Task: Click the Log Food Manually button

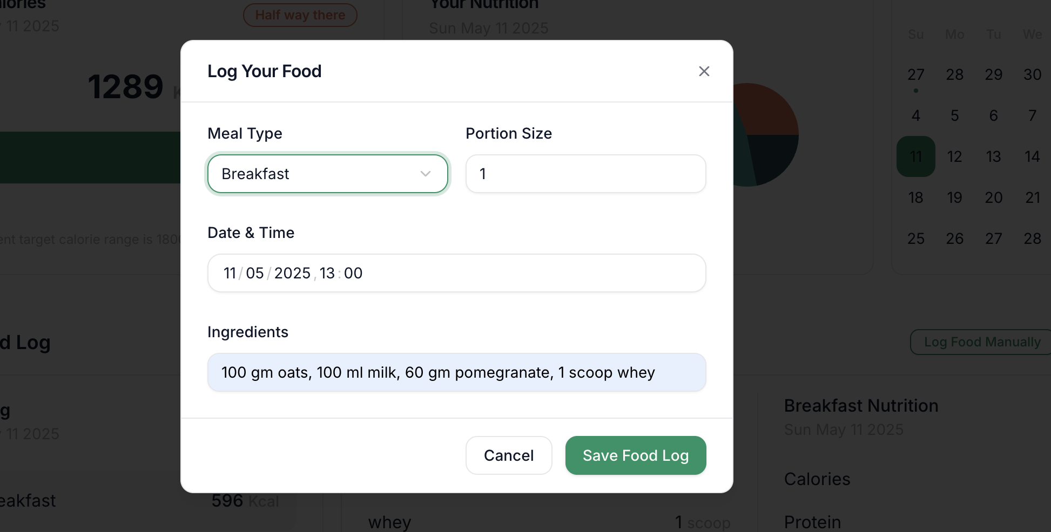Action: pyautogui.click(x=982, y=342)
